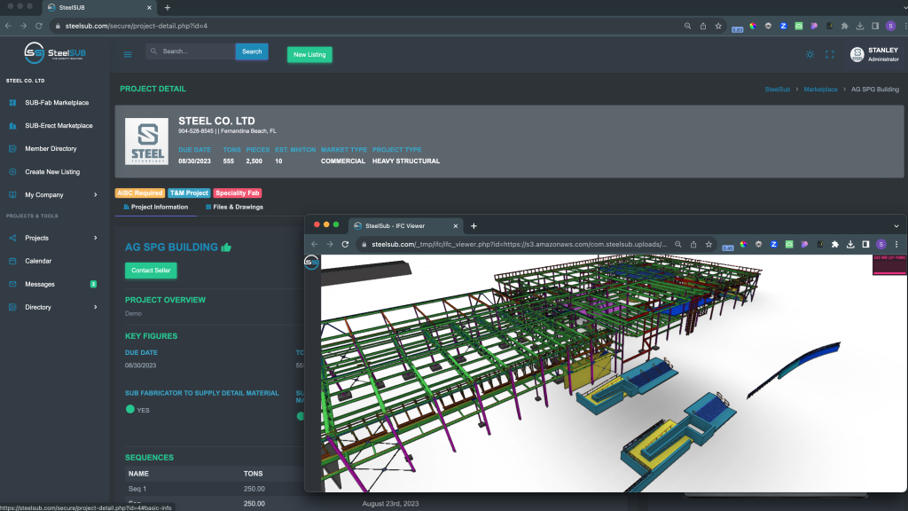Open the SUB-Fab Marketplace sidebar item
This screenshot has width=908, height=511.
click(57, 103)
